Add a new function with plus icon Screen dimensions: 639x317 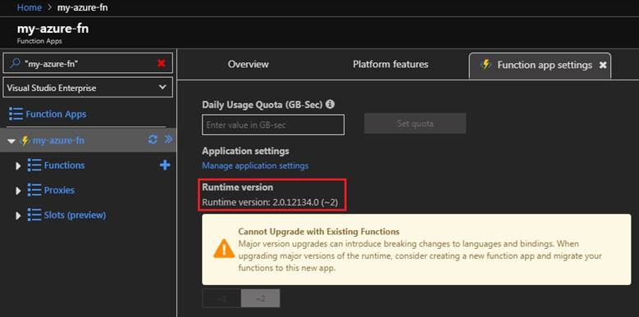pyautogui.click(x=165, y=165)
